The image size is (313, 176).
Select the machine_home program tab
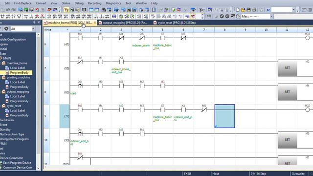[70, 23]
